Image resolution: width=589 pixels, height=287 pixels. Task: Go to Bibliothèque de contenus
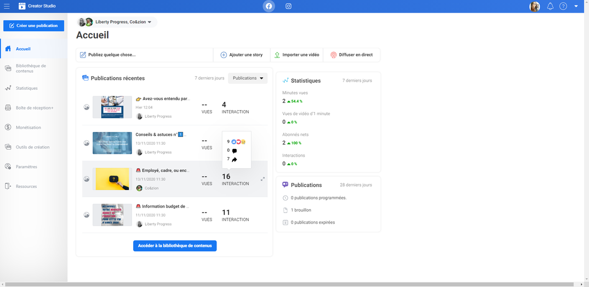(31, 68)
